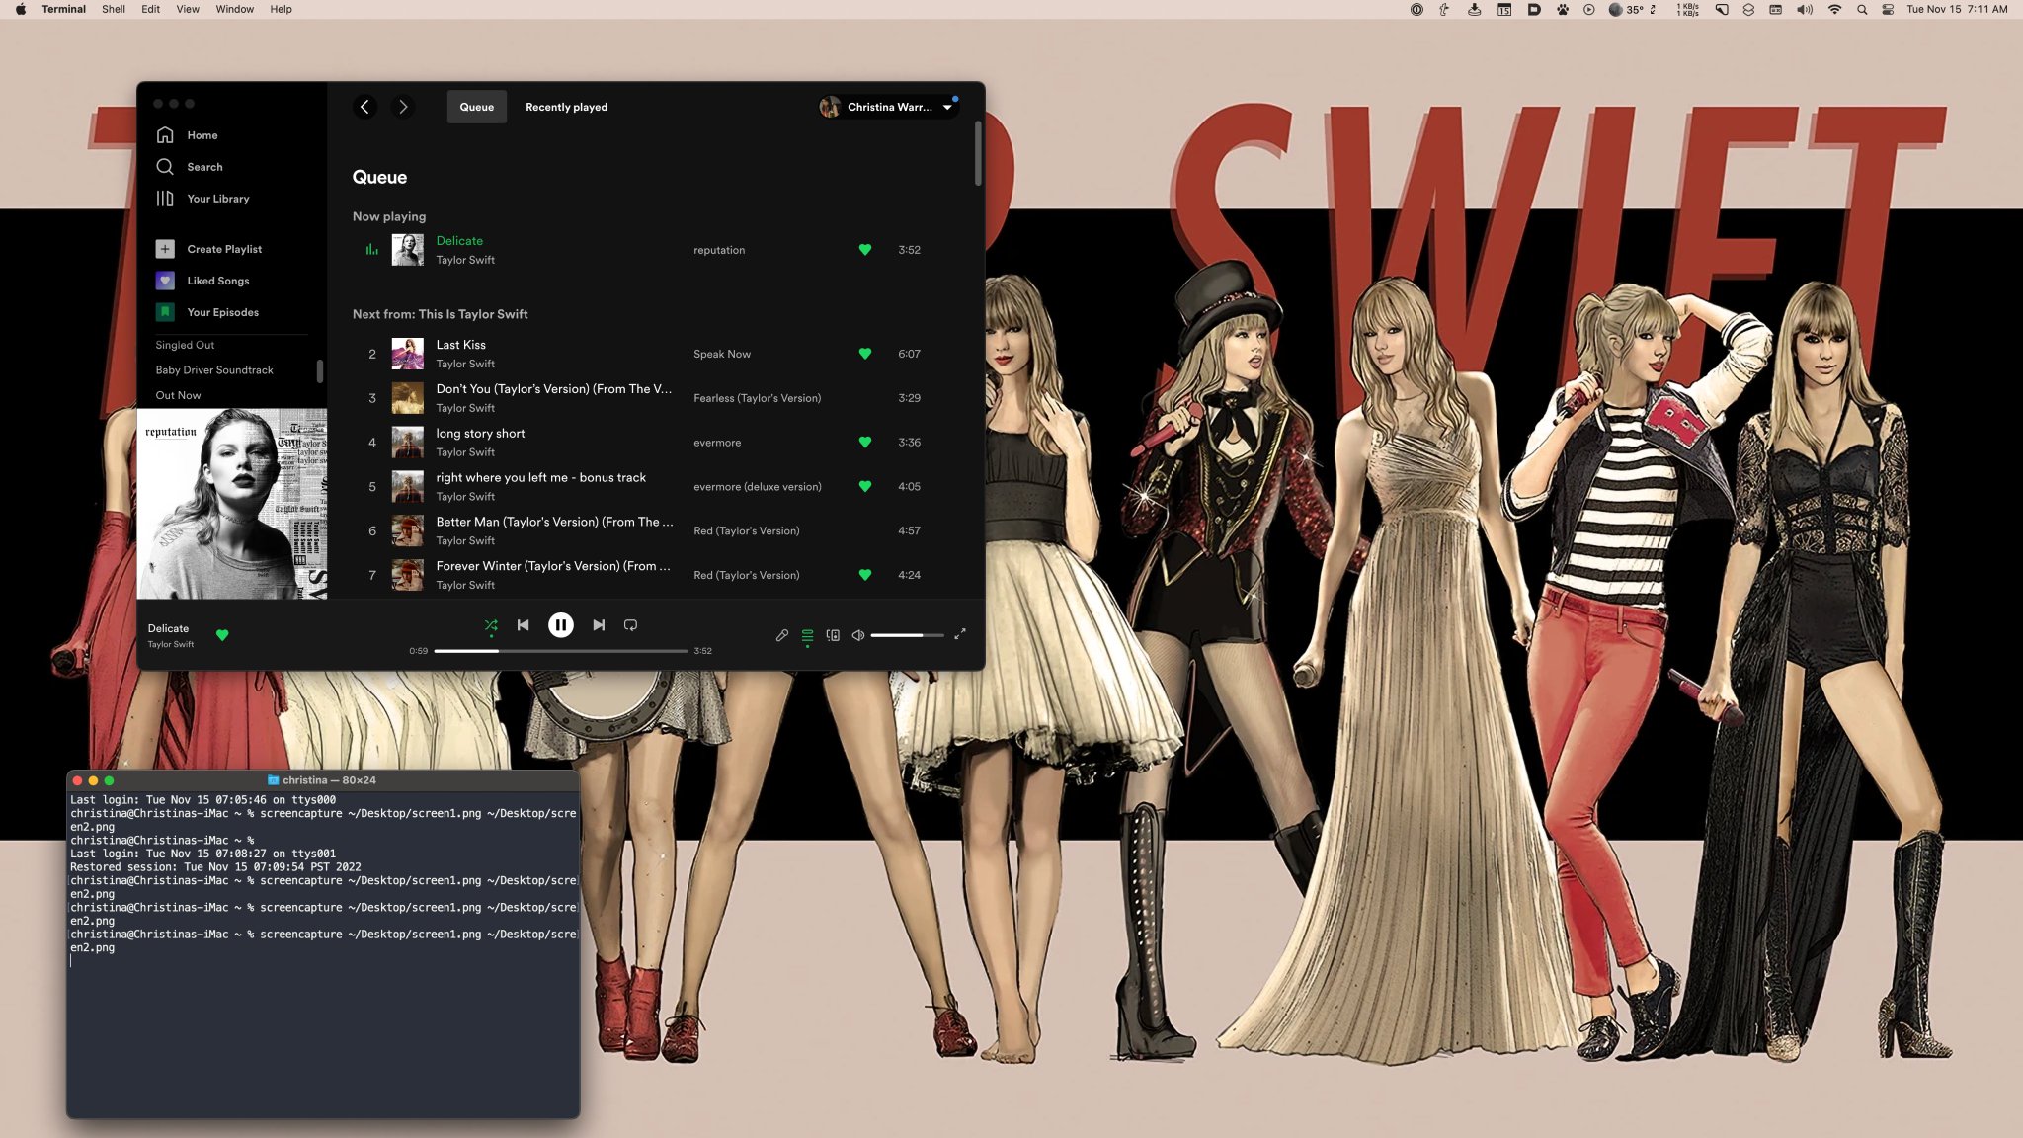Go to the previous track

[523, 625]
